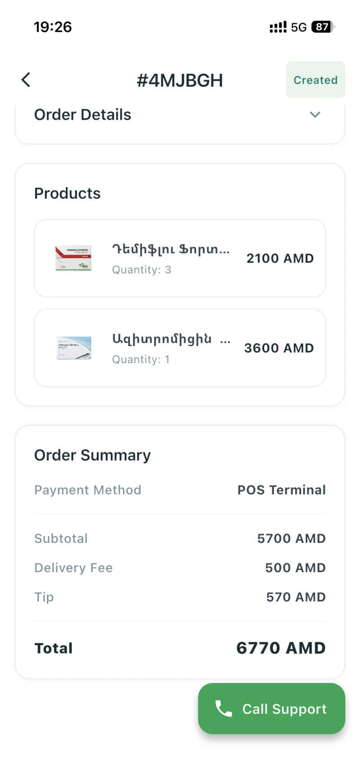Tap the order number #4MJBGH title
Viewport: 360px width, 780px height.
click(180, 81)
